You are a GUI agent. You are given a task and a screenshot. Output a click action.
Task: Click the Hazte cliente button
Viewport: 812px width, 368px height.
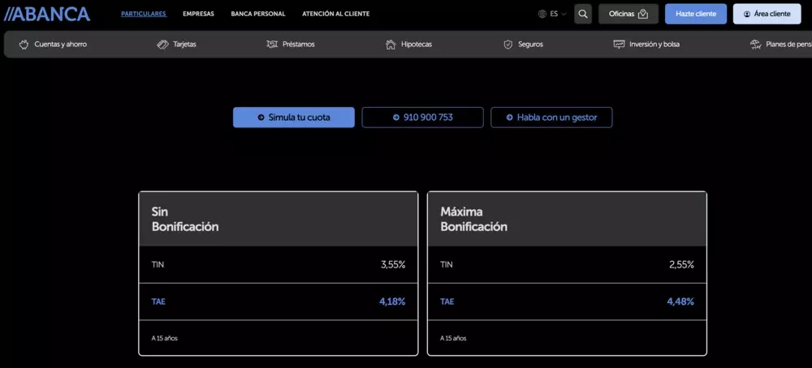[696, 14]
